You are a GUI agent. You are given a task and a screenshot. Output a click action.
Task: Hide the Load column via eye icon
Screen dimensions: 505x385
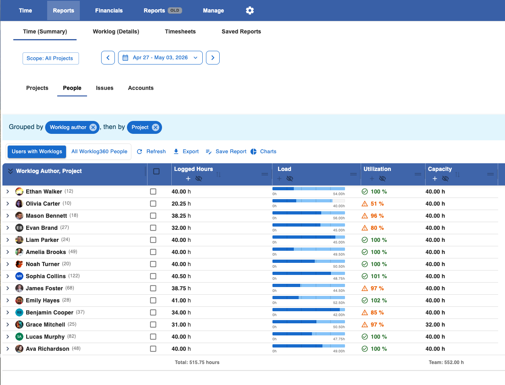pos(290,179)
